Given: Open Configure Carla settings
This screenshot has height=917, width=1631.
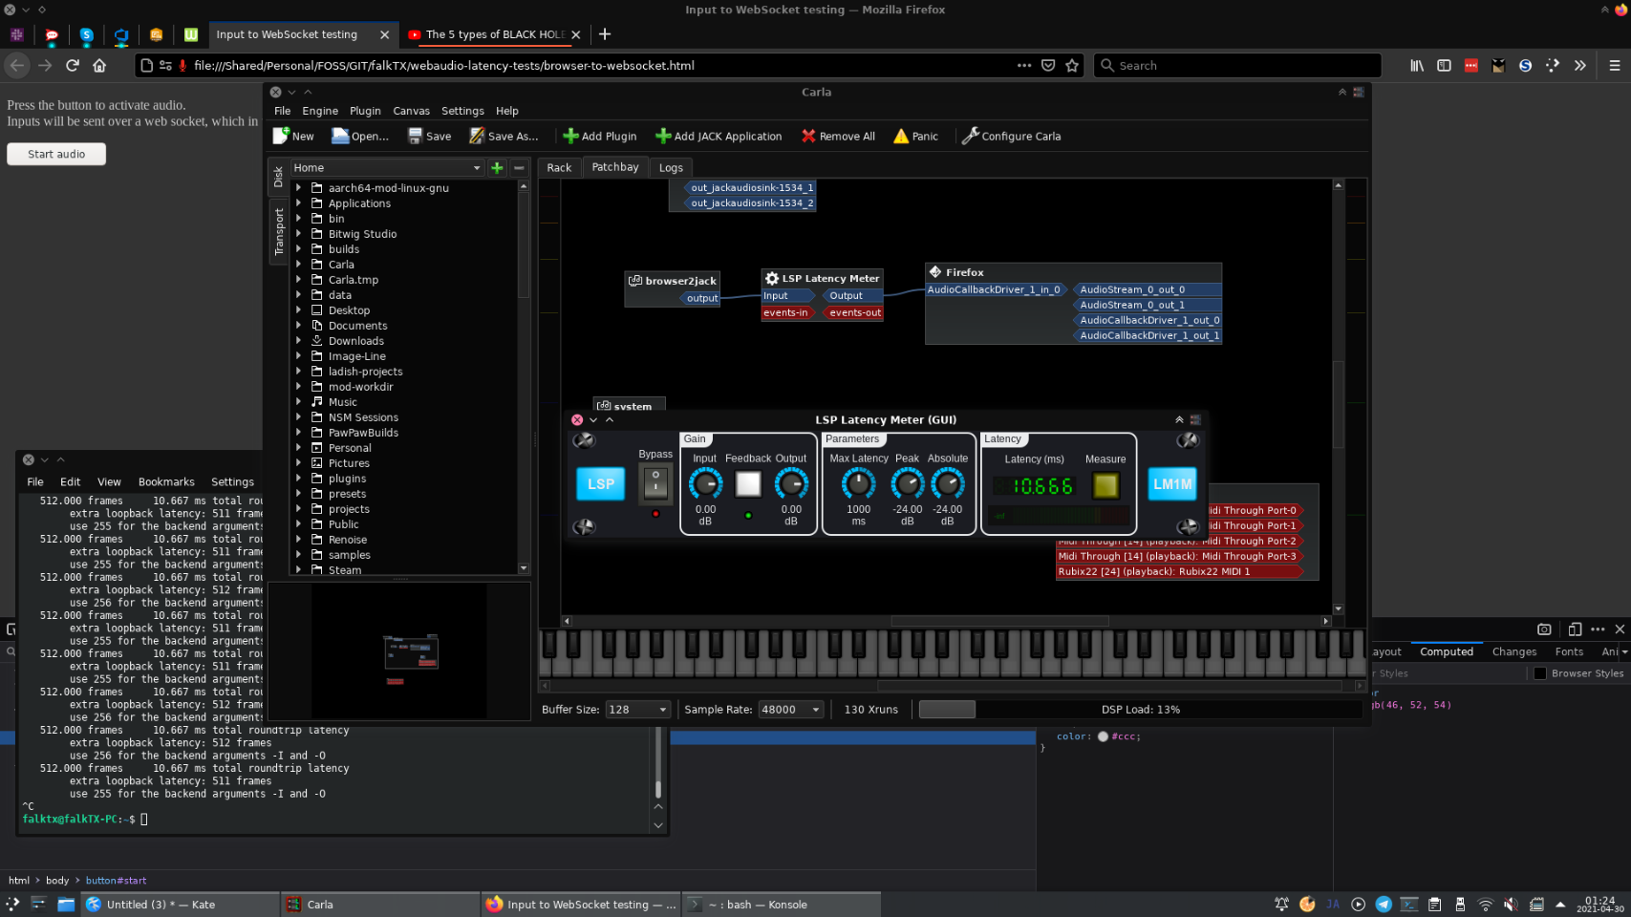Looking at the screenshot, I should tap(1011, 136).
